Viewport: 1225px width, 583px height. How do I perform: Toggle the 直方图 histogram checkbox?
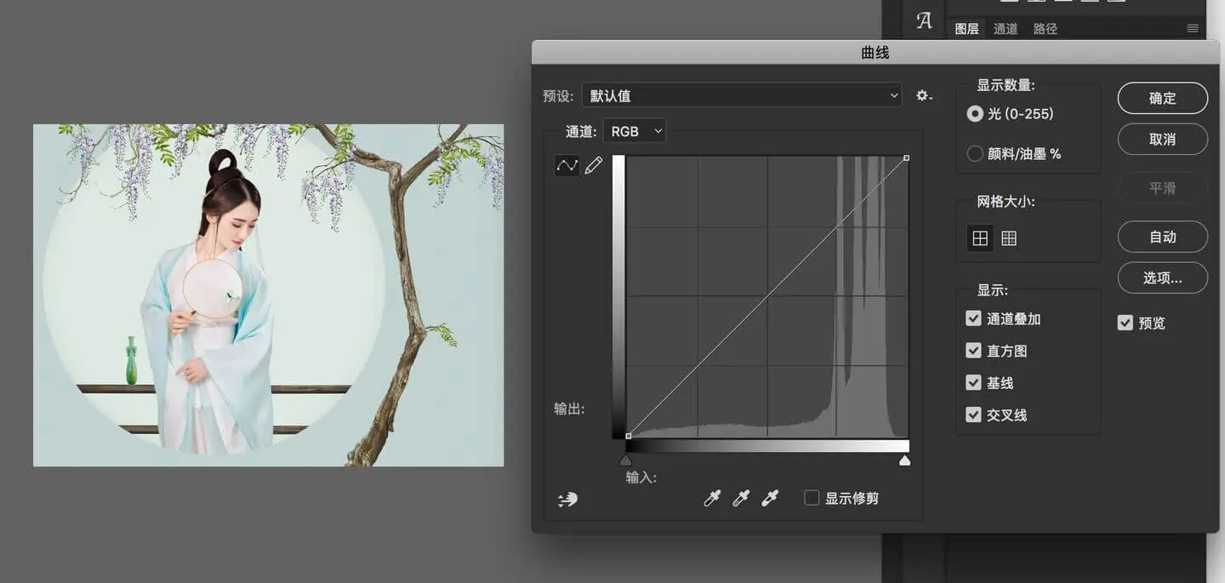point(974,351)
